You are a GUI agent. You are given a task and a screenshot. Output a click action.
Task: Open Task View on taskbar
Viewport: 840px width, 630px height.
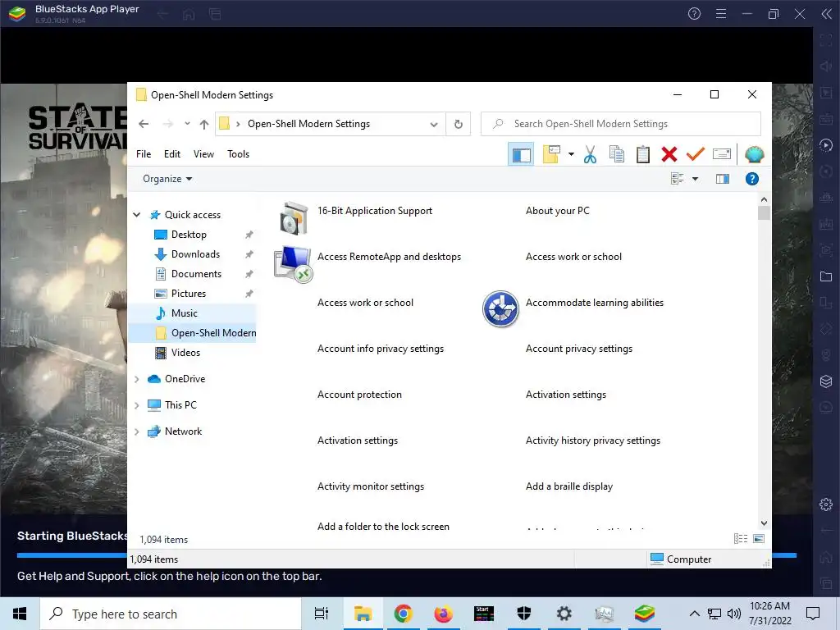click(x=322, y=614)
